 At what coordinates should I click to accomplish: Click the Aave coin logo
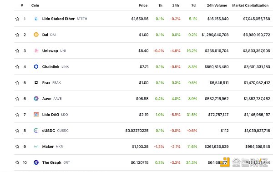pyautogui.click(x=36, y=99)
